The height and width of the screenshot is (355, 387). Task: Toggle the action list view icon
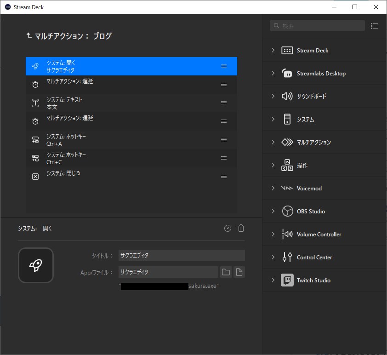[374, 26]
